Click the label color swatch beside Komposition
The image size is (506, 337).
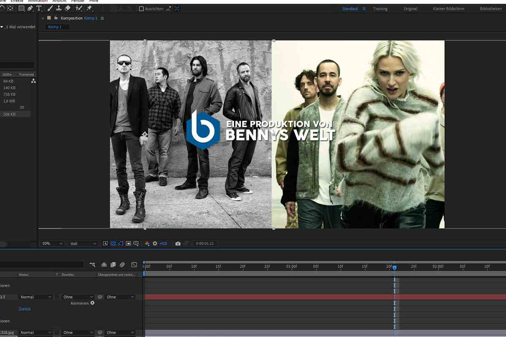(49, 18)
